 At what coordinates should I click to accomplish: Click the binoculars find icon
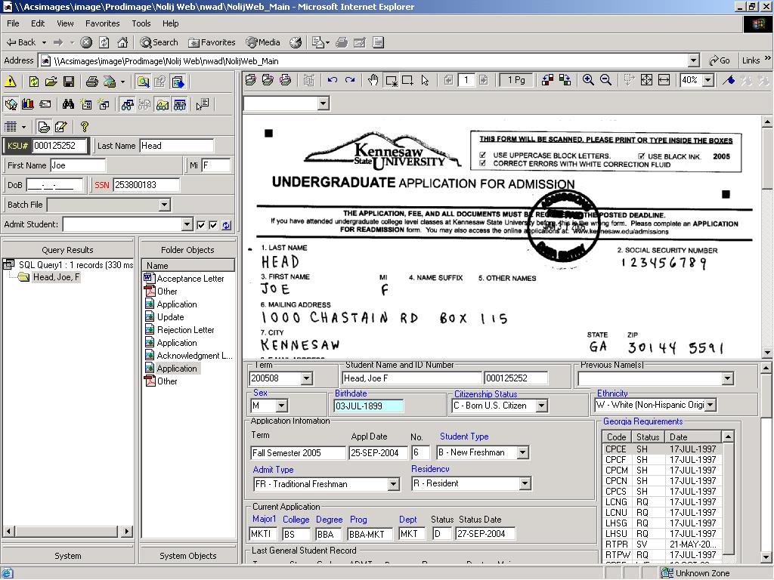pyautogui.click(x=68, y=104)
